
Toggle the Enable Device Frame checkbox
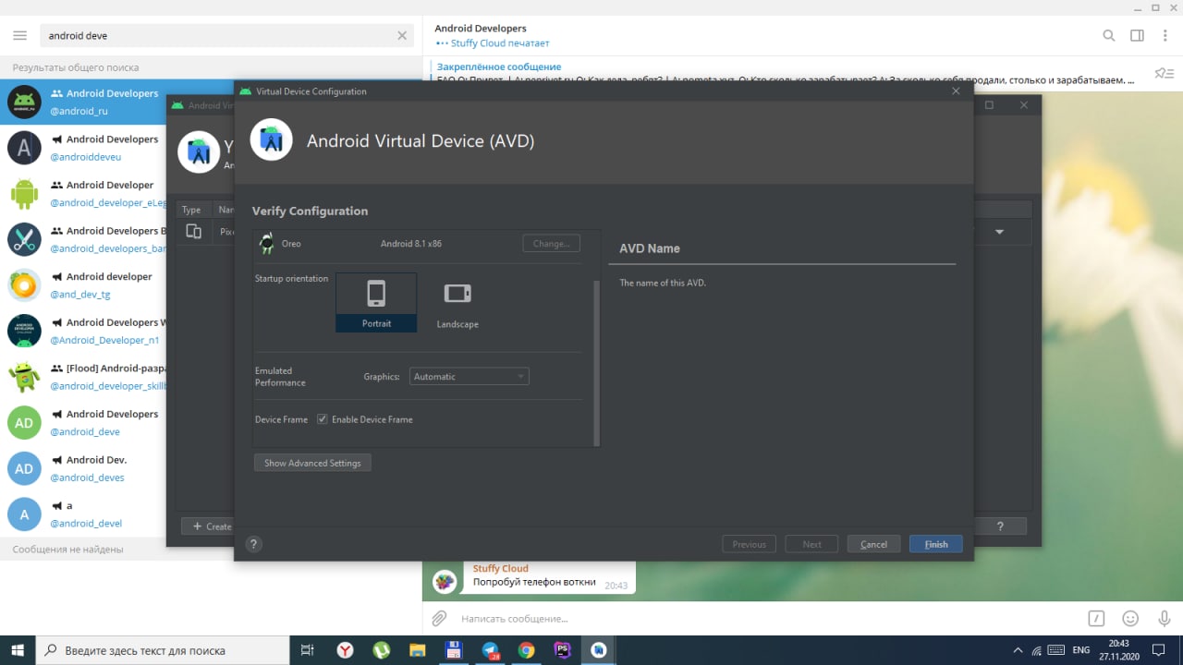(323, 419)
